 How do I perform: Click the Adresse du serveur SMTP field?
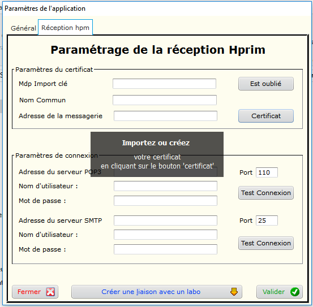(x=165, y=220)
